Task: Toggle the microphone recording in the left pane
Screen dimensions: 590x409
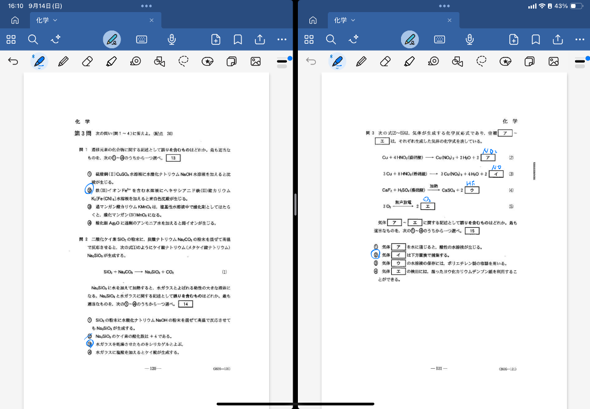Action: coord(171,39)
